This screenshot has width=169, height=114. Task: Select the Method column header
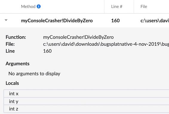(28, 7)
